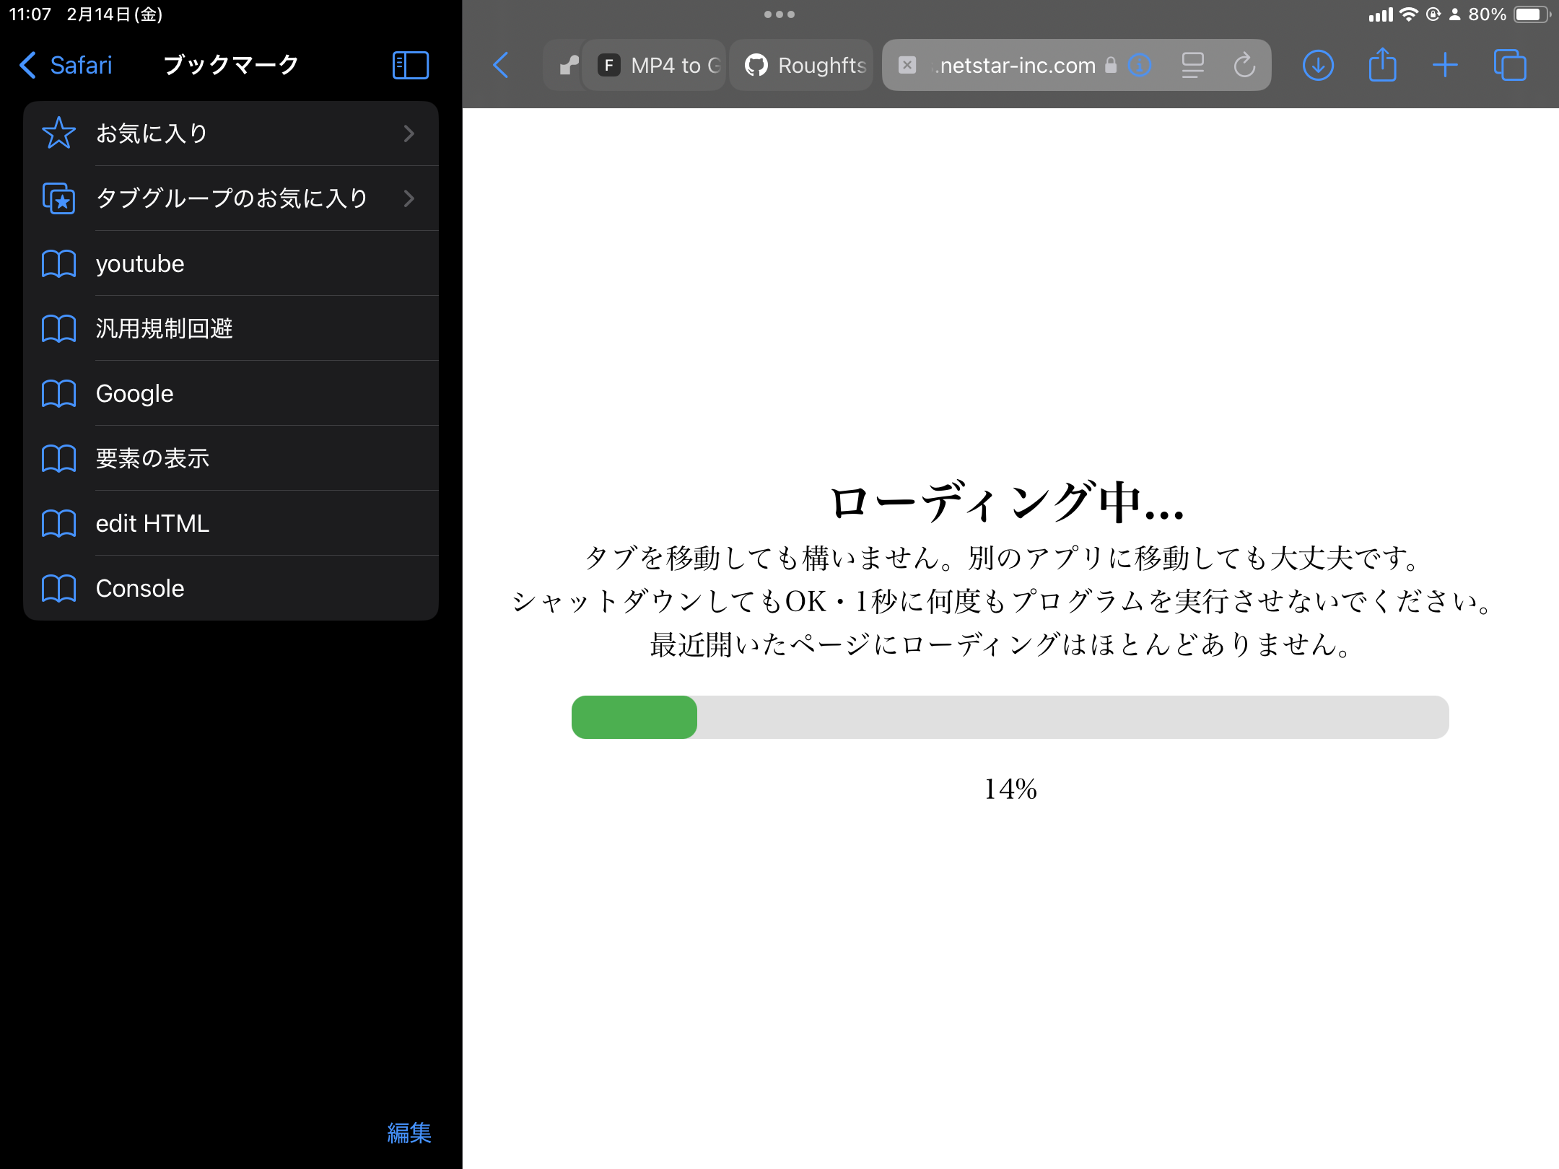The height and width of the screenshot is (1169, 1559).
Task: Show tab overview icon
Action: coord(1510,66)
